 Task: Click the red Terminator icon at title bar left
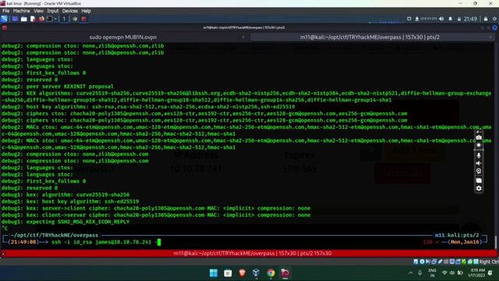[5, 28]
